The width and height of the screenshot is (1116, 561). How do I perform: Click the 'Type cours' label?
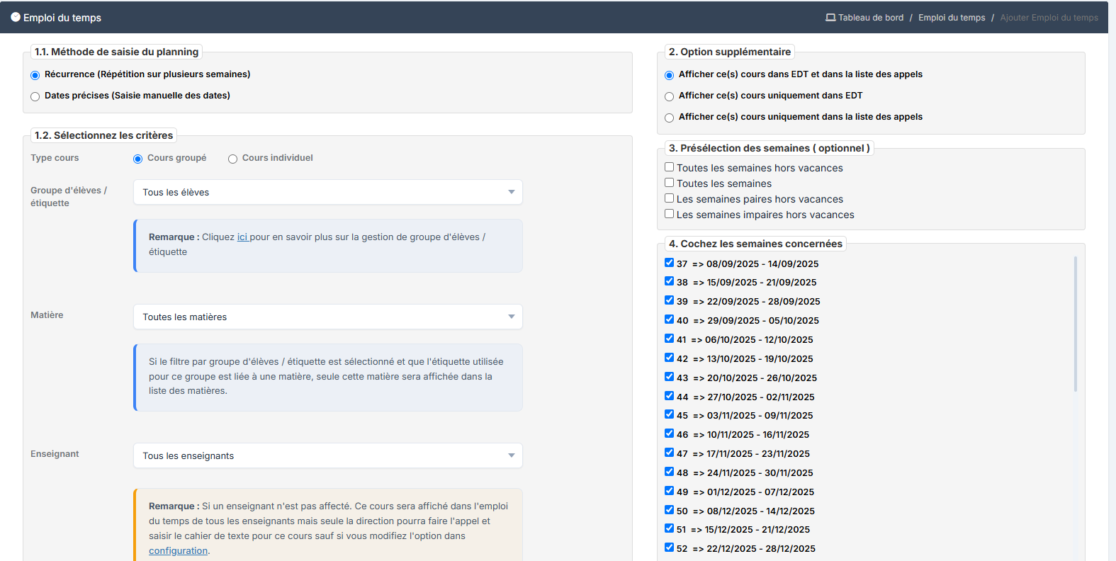(55, 158)
